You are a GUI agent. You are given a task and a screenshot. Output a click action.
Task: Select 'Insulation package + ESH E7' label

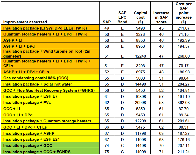pyautogui.click(x=30, y=96)
